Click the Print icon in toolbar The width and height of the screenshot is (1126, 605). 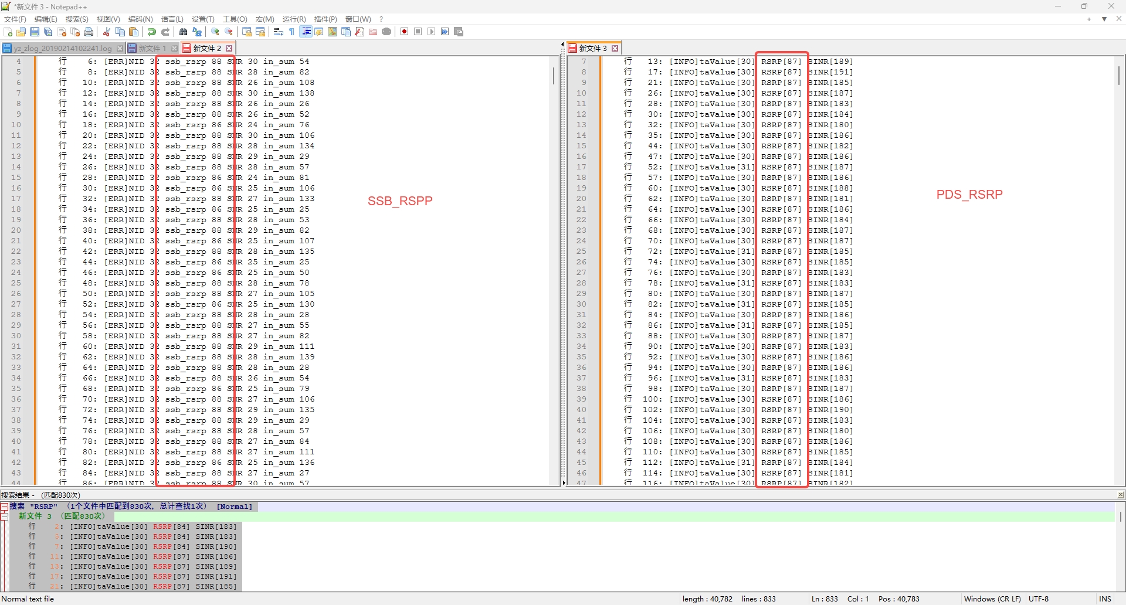[89, 32]
